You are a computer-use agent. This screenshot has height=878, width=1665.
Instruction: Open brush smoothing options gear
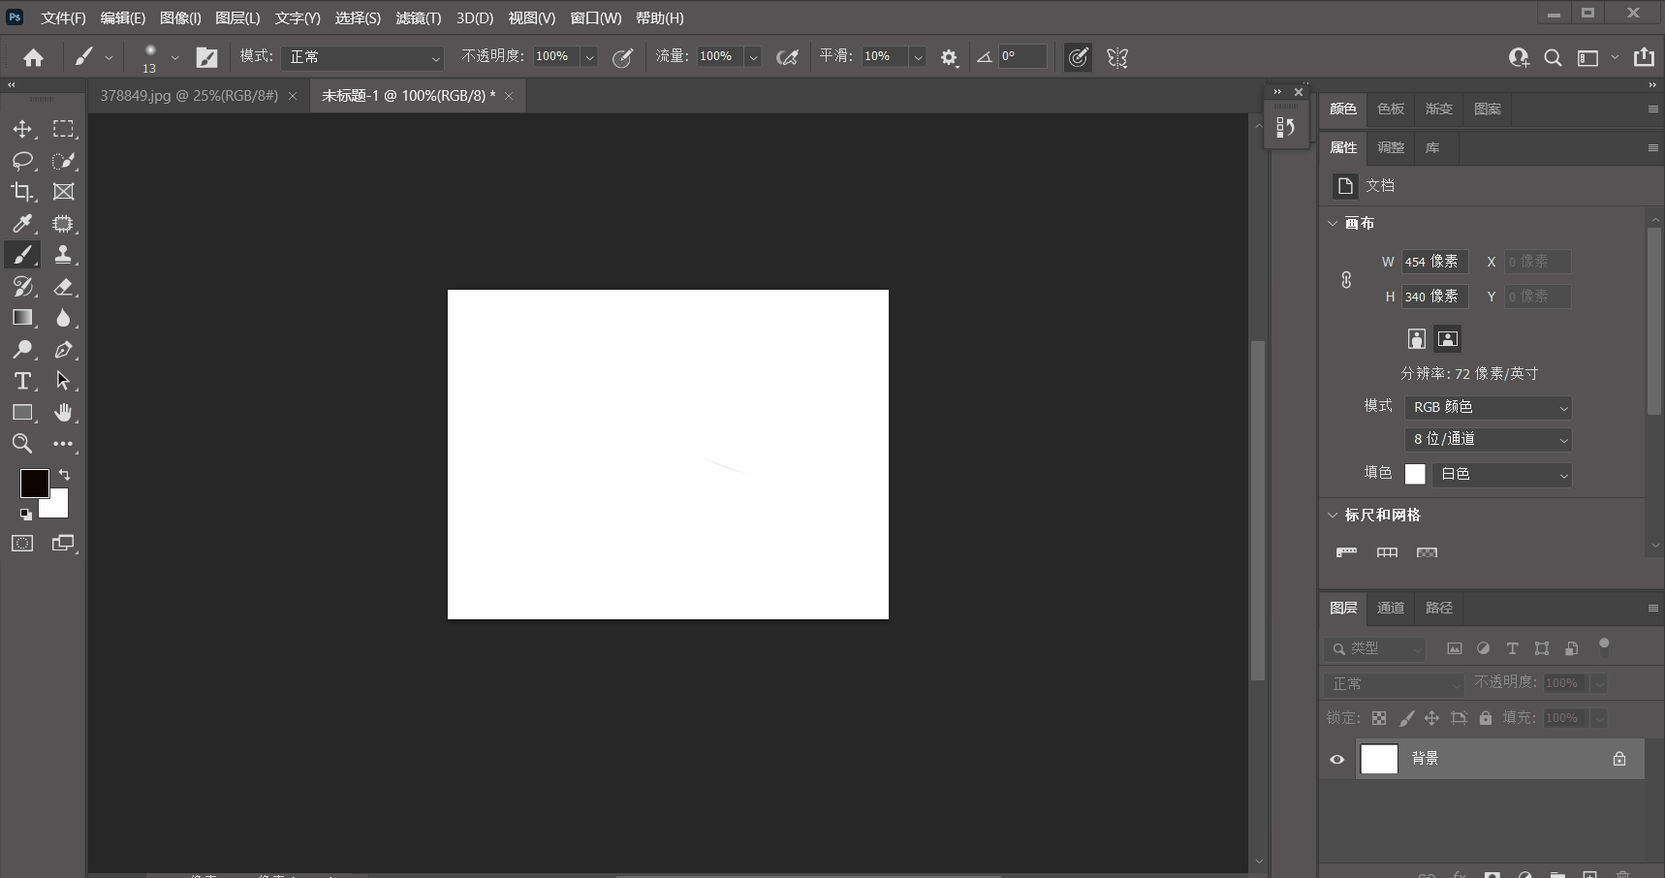949,58
